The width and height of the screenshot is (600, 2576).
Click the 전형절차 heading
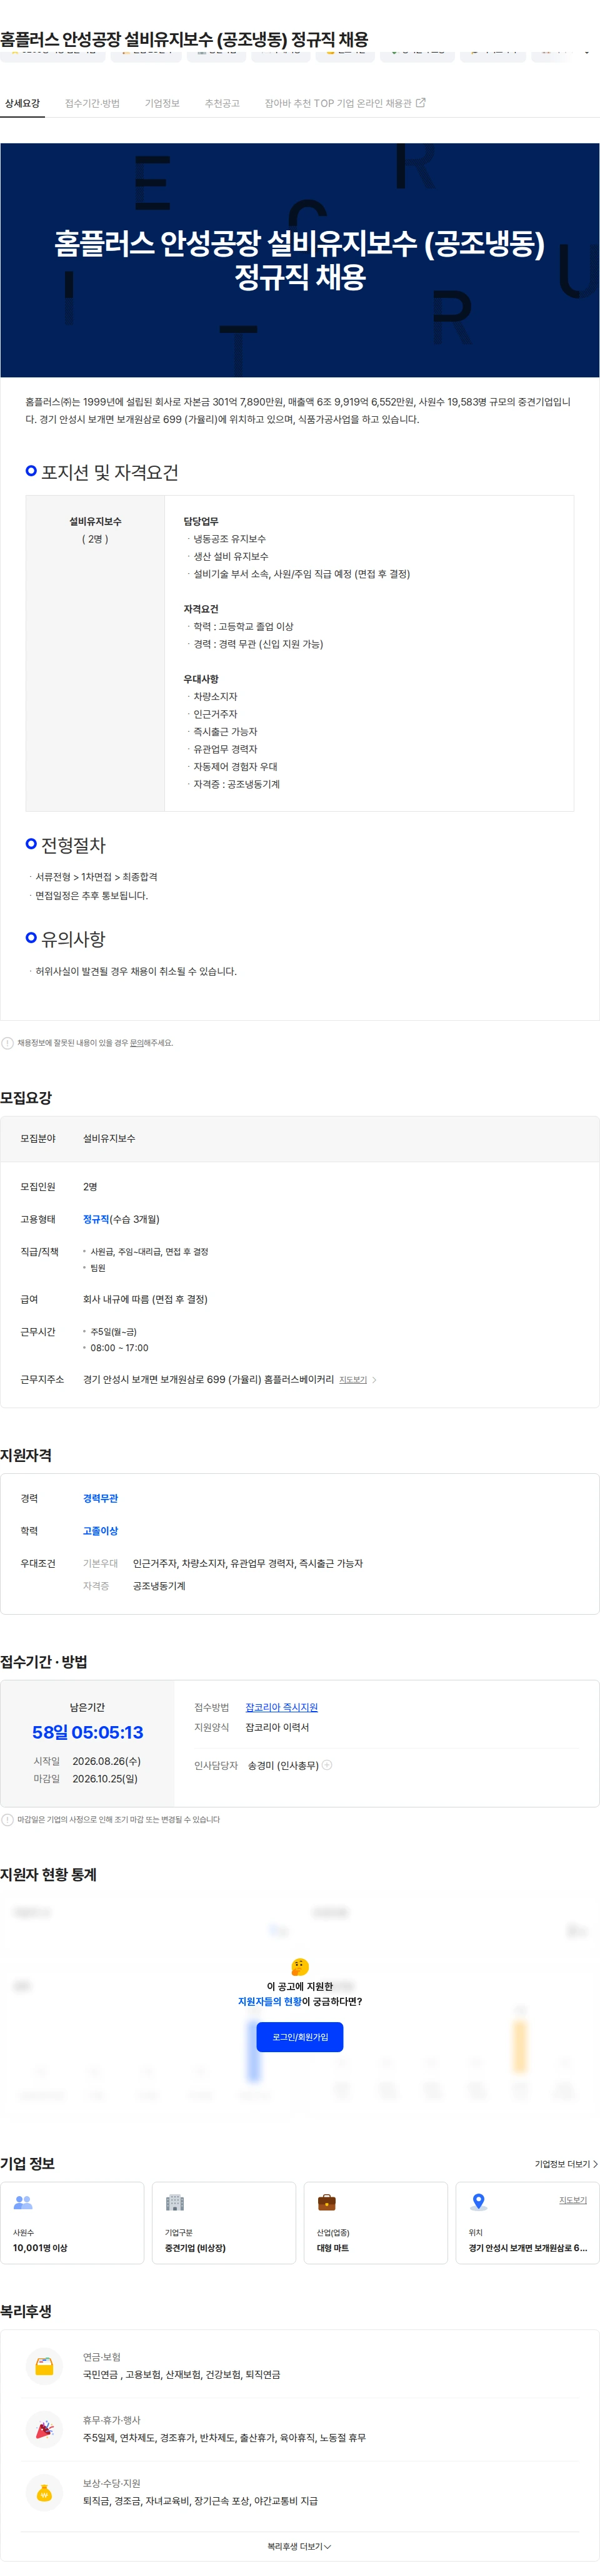73,845
